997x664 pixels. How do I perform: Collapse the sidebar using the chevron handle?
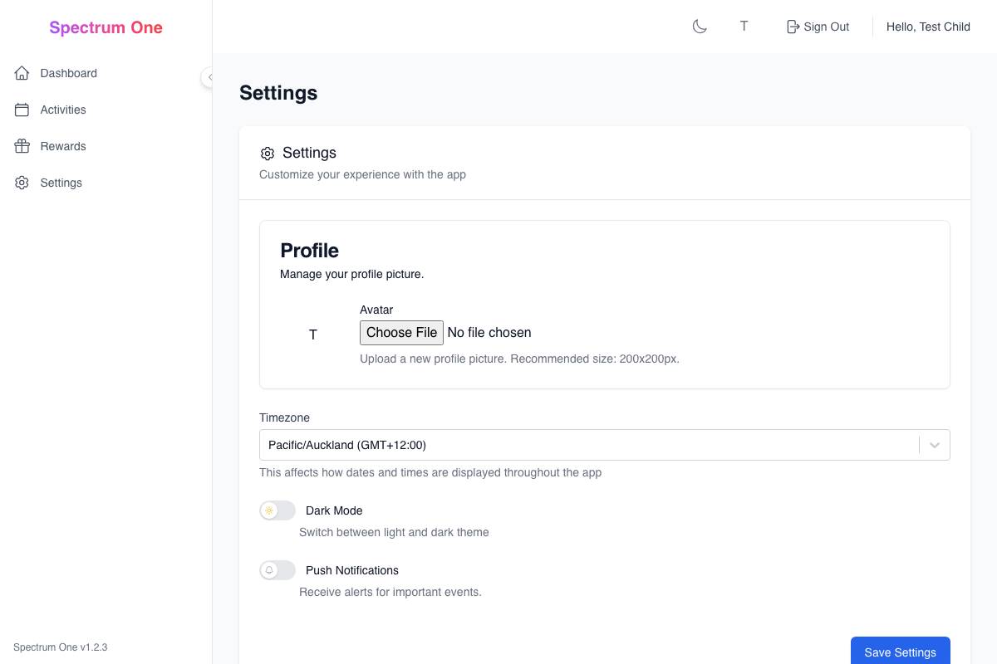pos(209,77)
